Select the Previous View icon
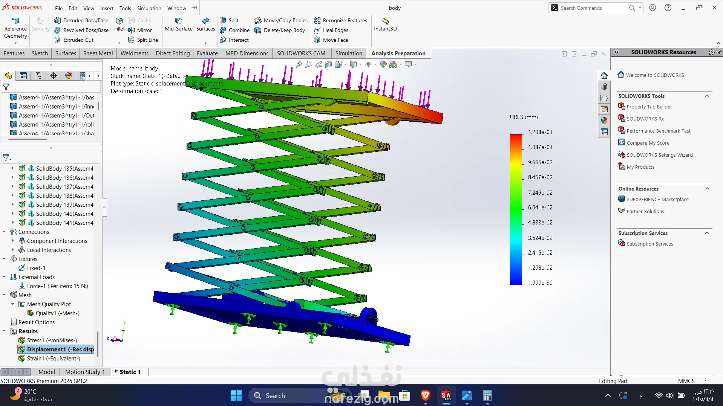723x406 pixels. [x=319, y=64]
